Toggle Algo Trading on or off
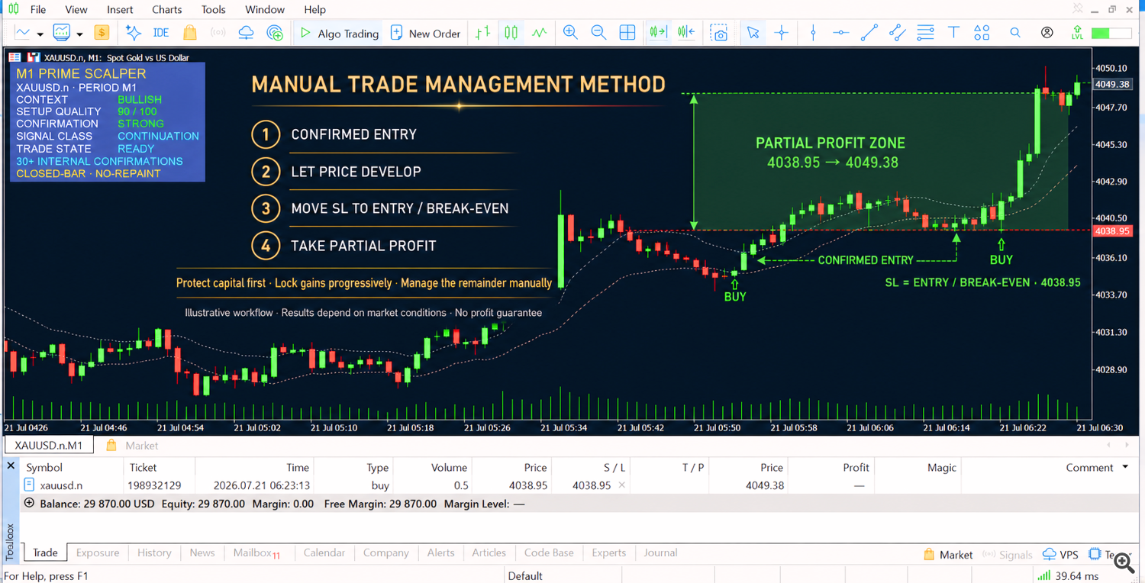The image size is (1145, 583). coord(340,33)
